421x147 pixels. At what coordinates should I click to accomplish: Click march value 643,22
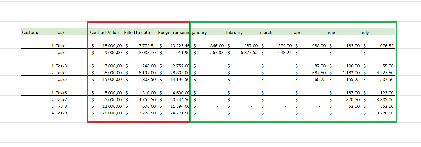(x=276, y=52)
